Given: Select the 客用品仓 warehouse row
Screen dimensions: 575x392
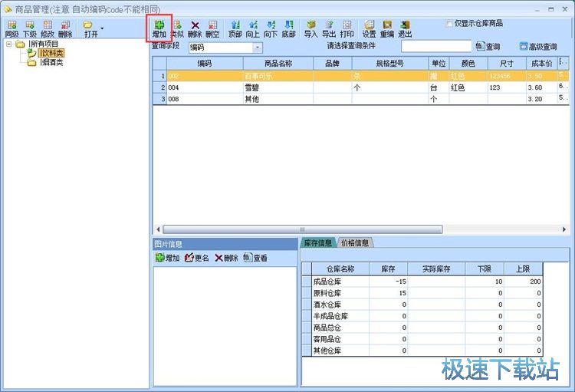Looking at the screenshot, I should 422,339.
